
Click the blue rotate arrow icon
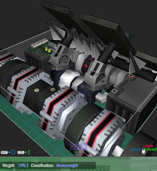tap(13, 152)
